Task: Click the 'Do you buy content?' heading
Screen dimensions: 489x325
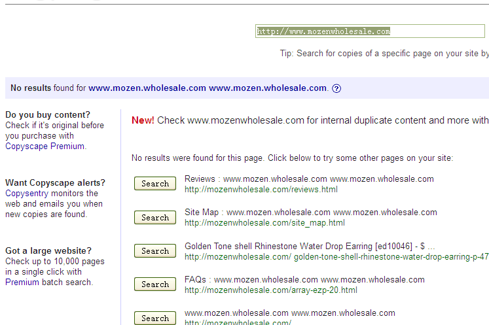Action: [x=48, y=114]
